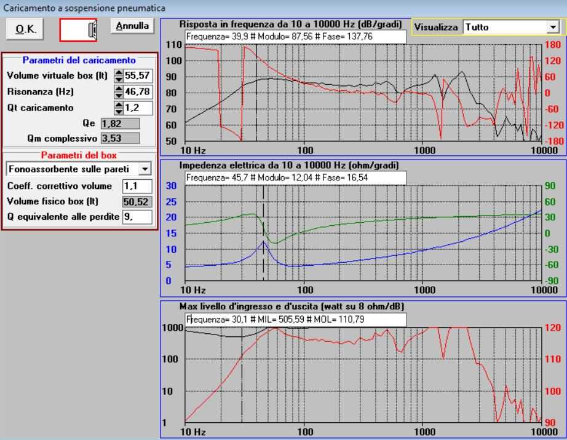Click the Qt caricamento label

(x=40, y=108)
